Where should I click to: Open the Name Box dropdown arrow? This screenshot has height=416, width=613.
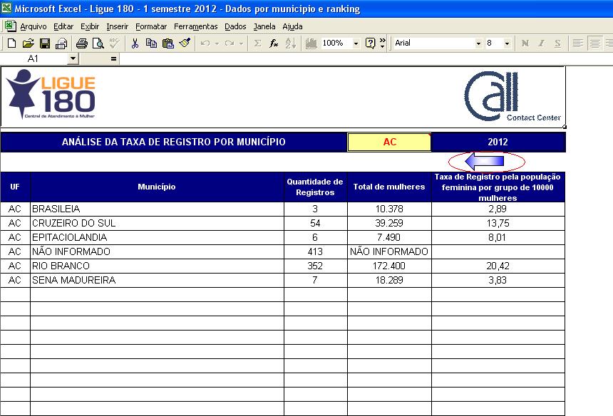tap(73, 58)
